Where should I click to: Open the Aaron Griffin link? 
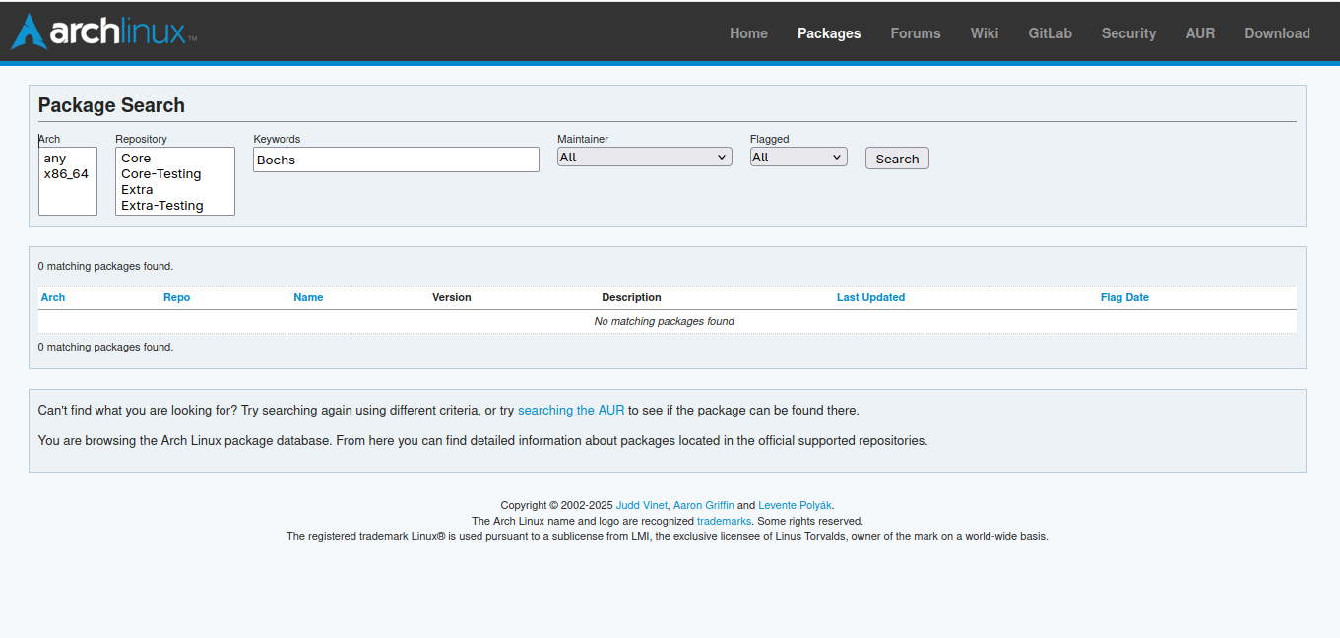pyautogui.click(x=703, y=505)
